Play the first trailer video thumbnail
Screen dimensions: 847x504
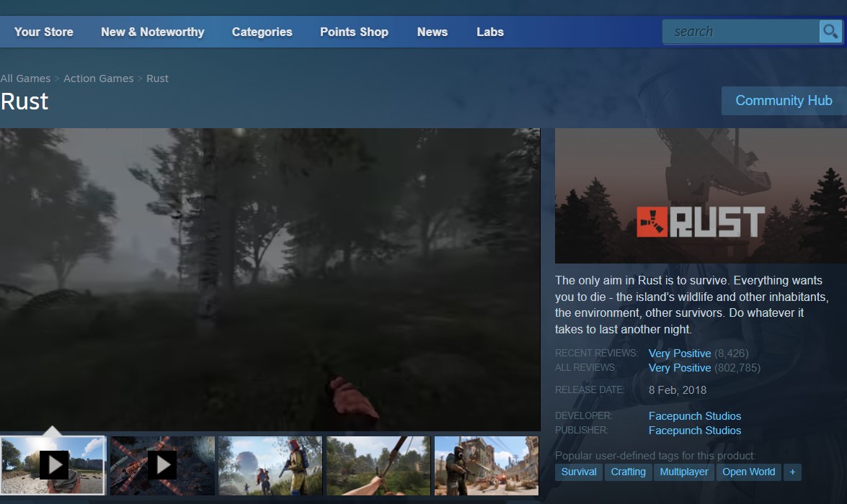click(x=53, y=465)
